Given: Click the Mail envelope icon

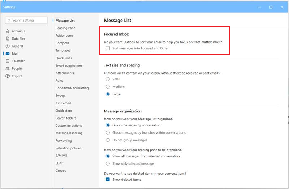Looking at the screenshot, I should (x=8, y=54).
